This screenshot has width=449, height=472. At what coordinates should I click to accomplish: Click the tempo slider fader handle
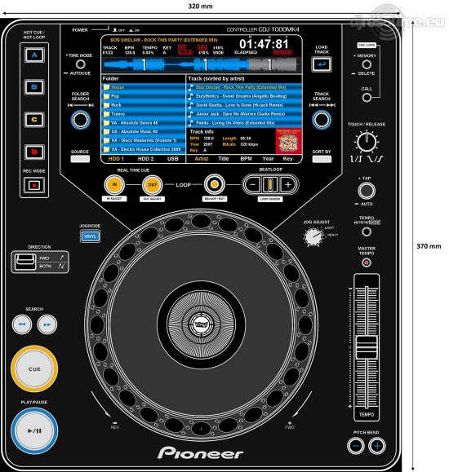click(x=367, y=347)
